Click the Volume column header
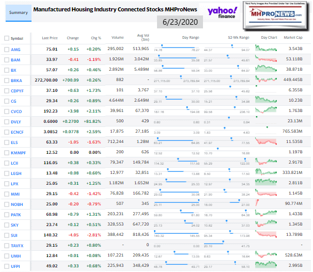Image resolution: width=313 pixels, height=272 pixels. coord(117,38)
